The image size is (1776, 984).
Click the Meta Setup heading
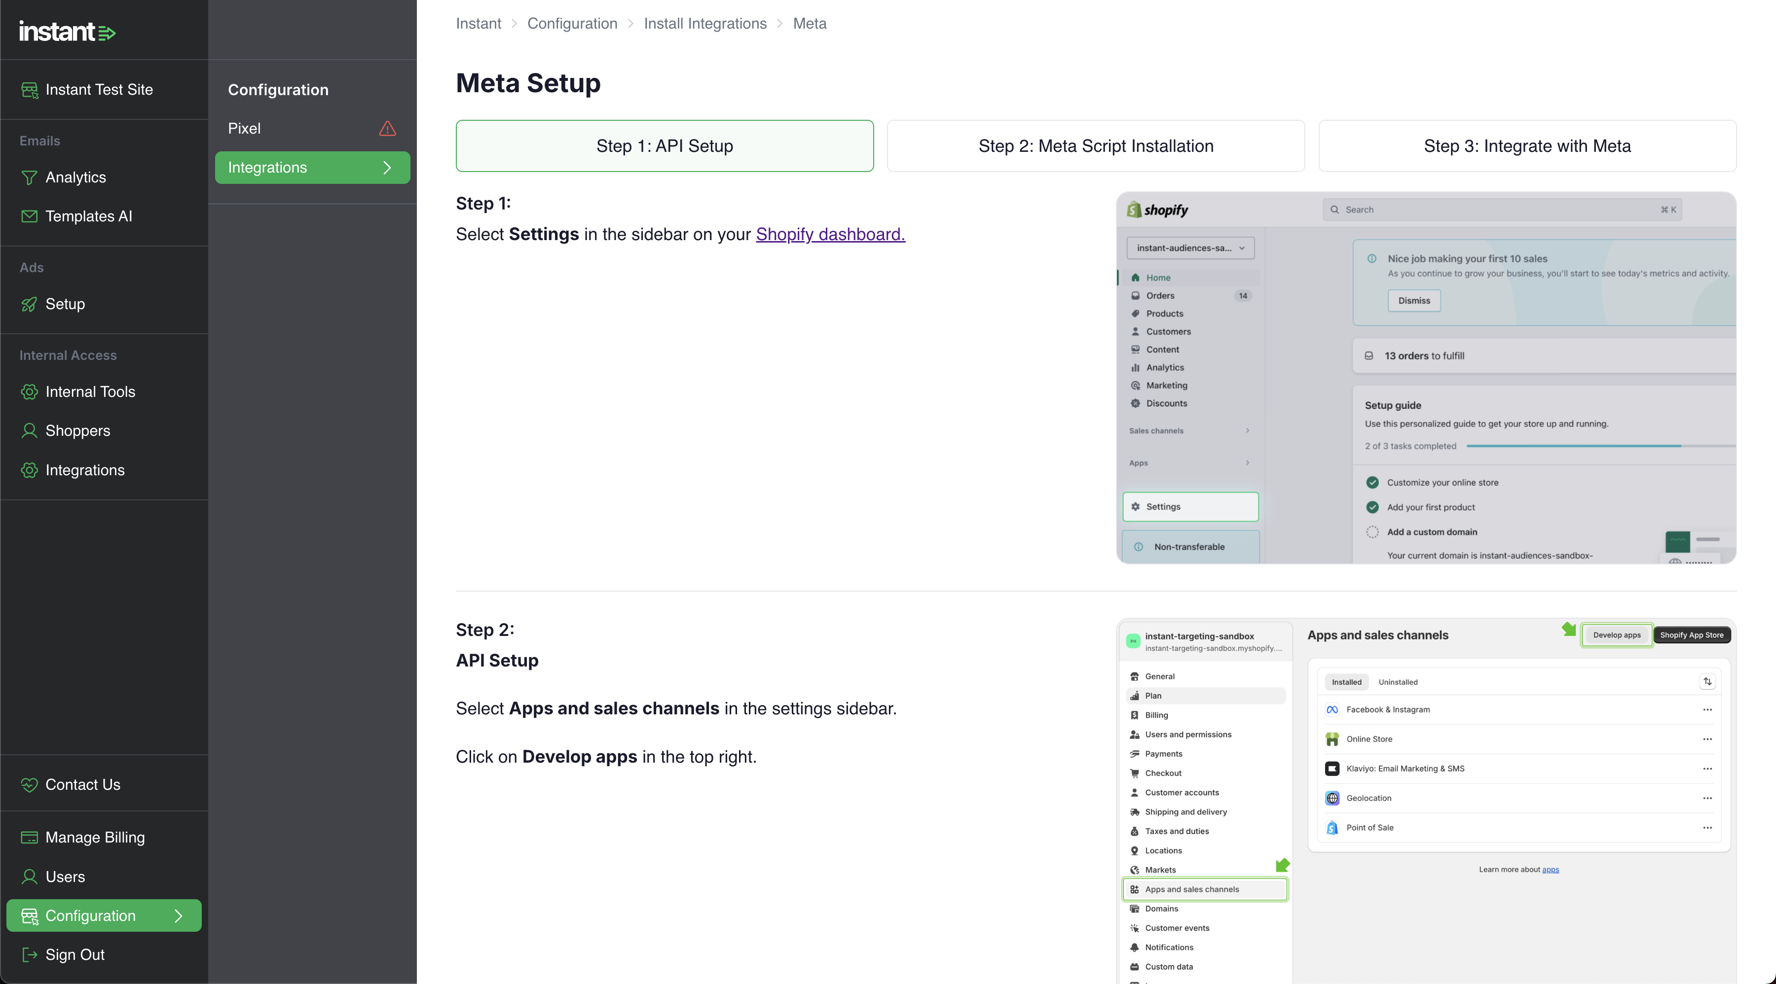[x=528, y=83]
